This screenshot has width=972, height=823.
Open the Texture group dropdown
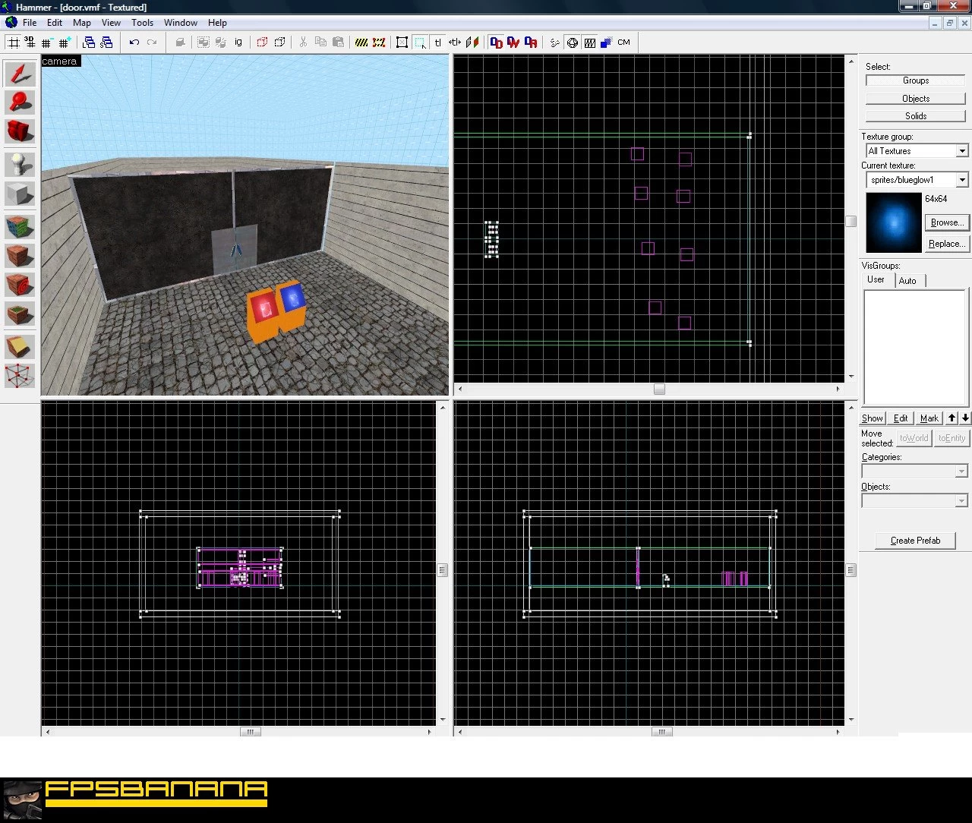click(917, 151)
